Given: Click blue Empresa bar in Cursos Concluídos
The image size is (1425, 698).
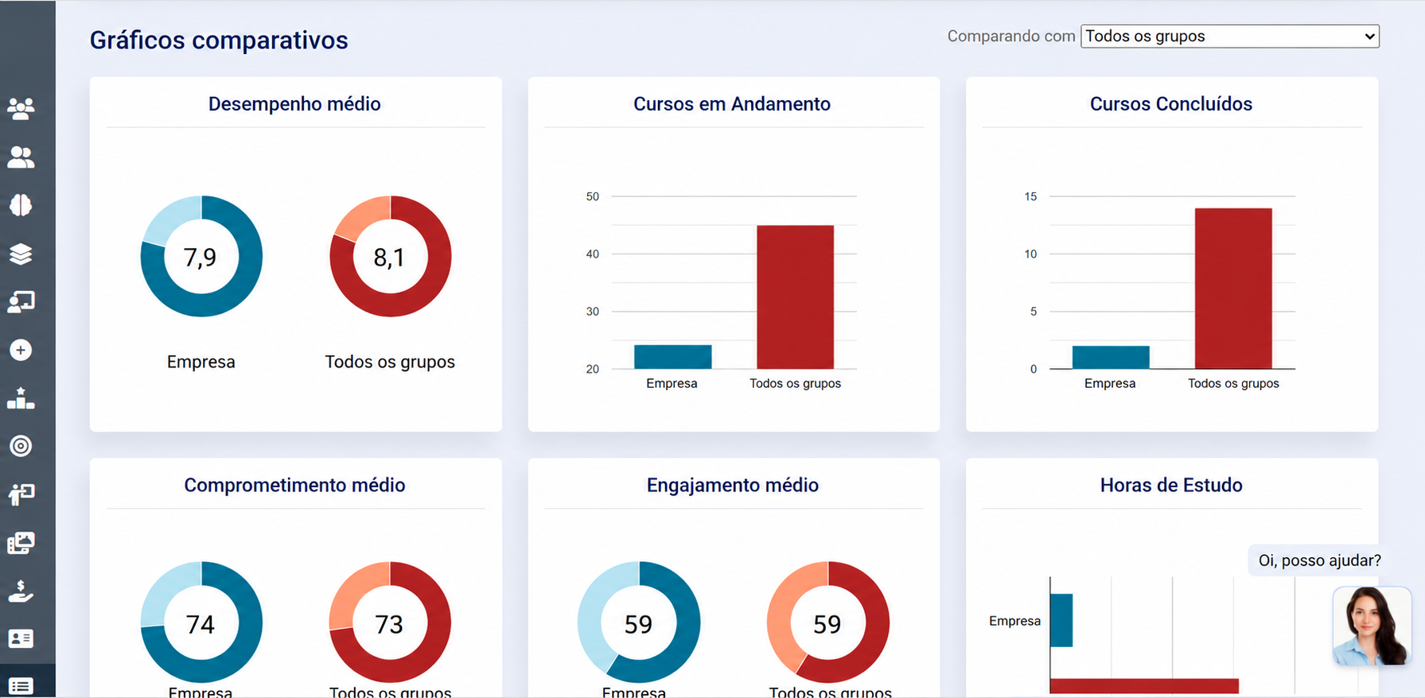Looking at the screenshot, I should point(1111,358).
